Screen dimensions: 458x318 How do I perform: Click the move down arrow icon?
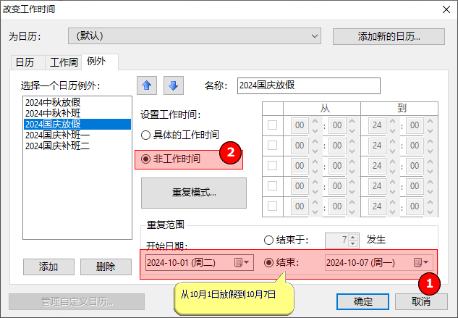(x=174, y=85)
